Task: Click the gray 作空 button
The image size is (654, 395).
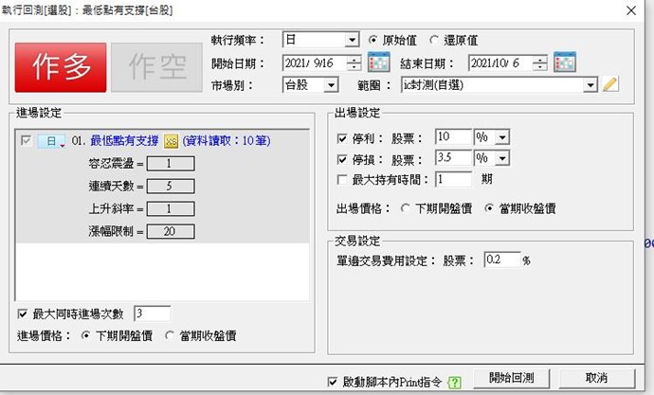Action: coord(156,67)
